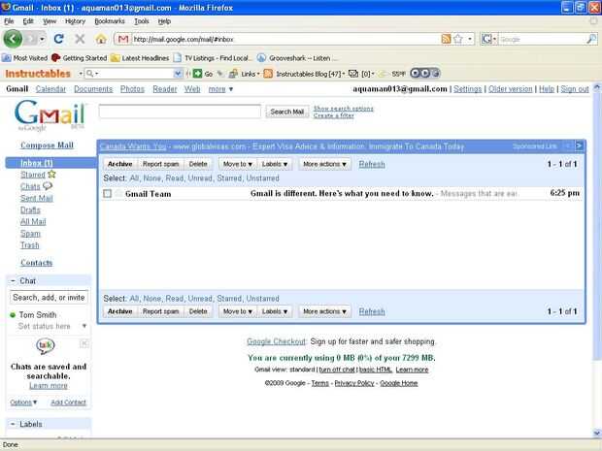This screenshot has width=602, height=451.
Task: Click the green Go icon in Instructables toolbar
Action: click(x=197, y=74)
